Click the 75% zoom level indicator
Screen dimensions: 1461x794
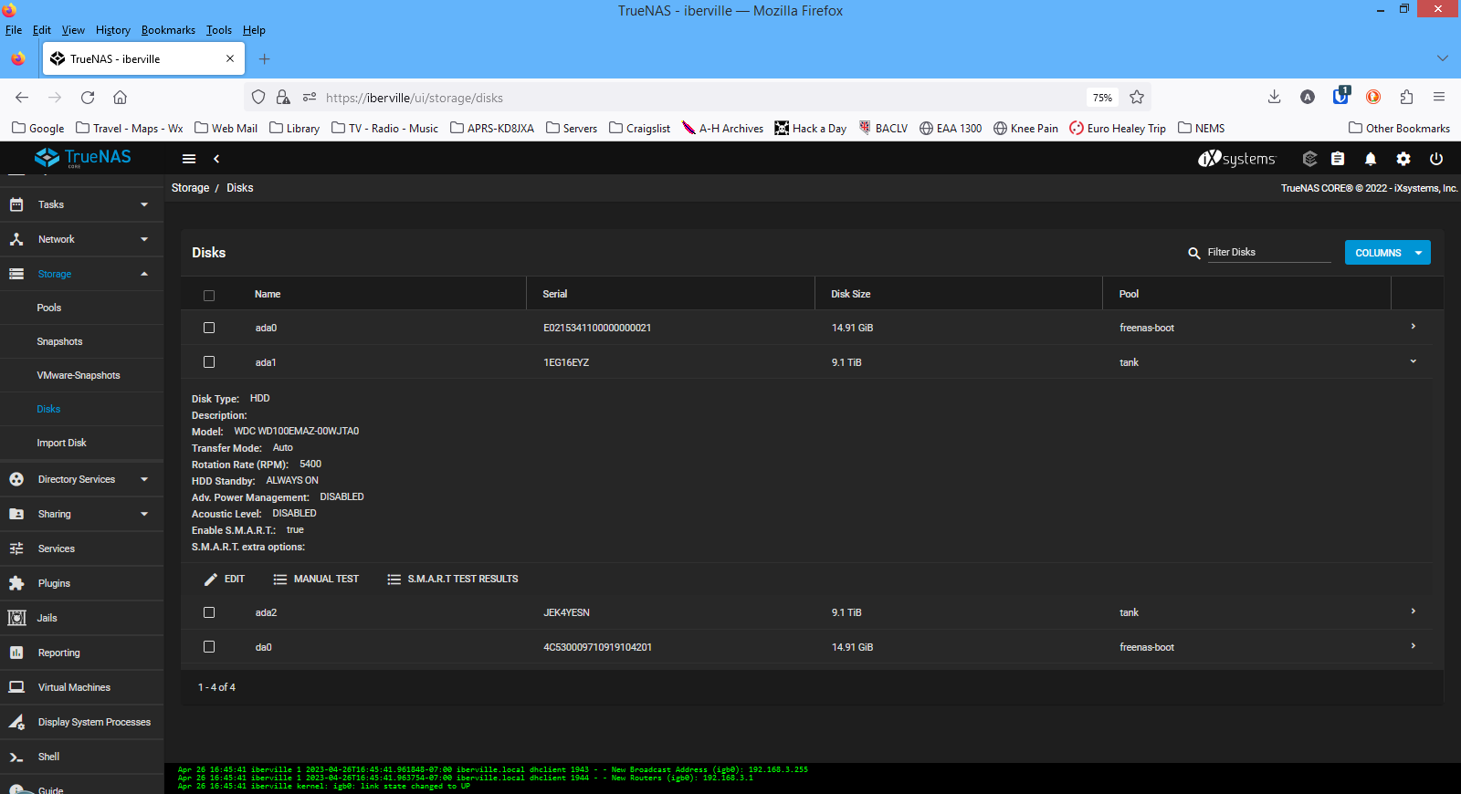tap(1102, 98)
